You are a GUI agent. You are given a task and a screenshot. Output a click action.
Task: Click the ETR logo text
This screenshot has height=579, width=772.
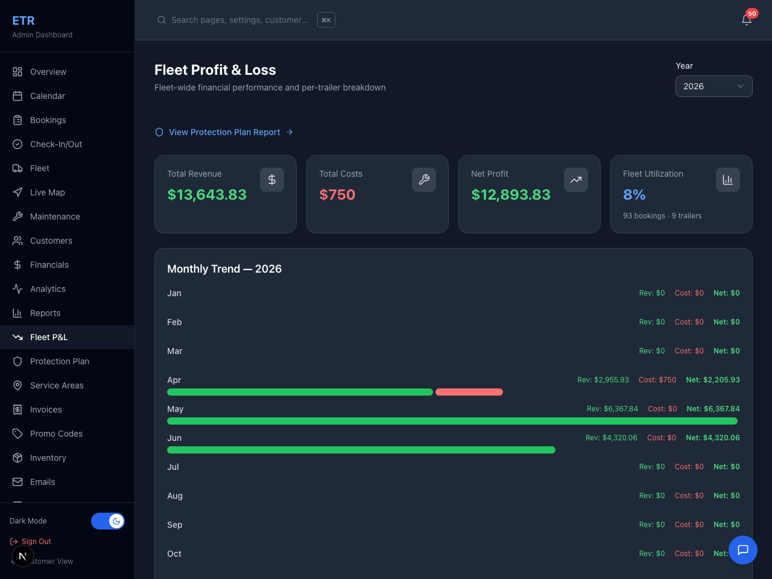(x=24, y=21)
